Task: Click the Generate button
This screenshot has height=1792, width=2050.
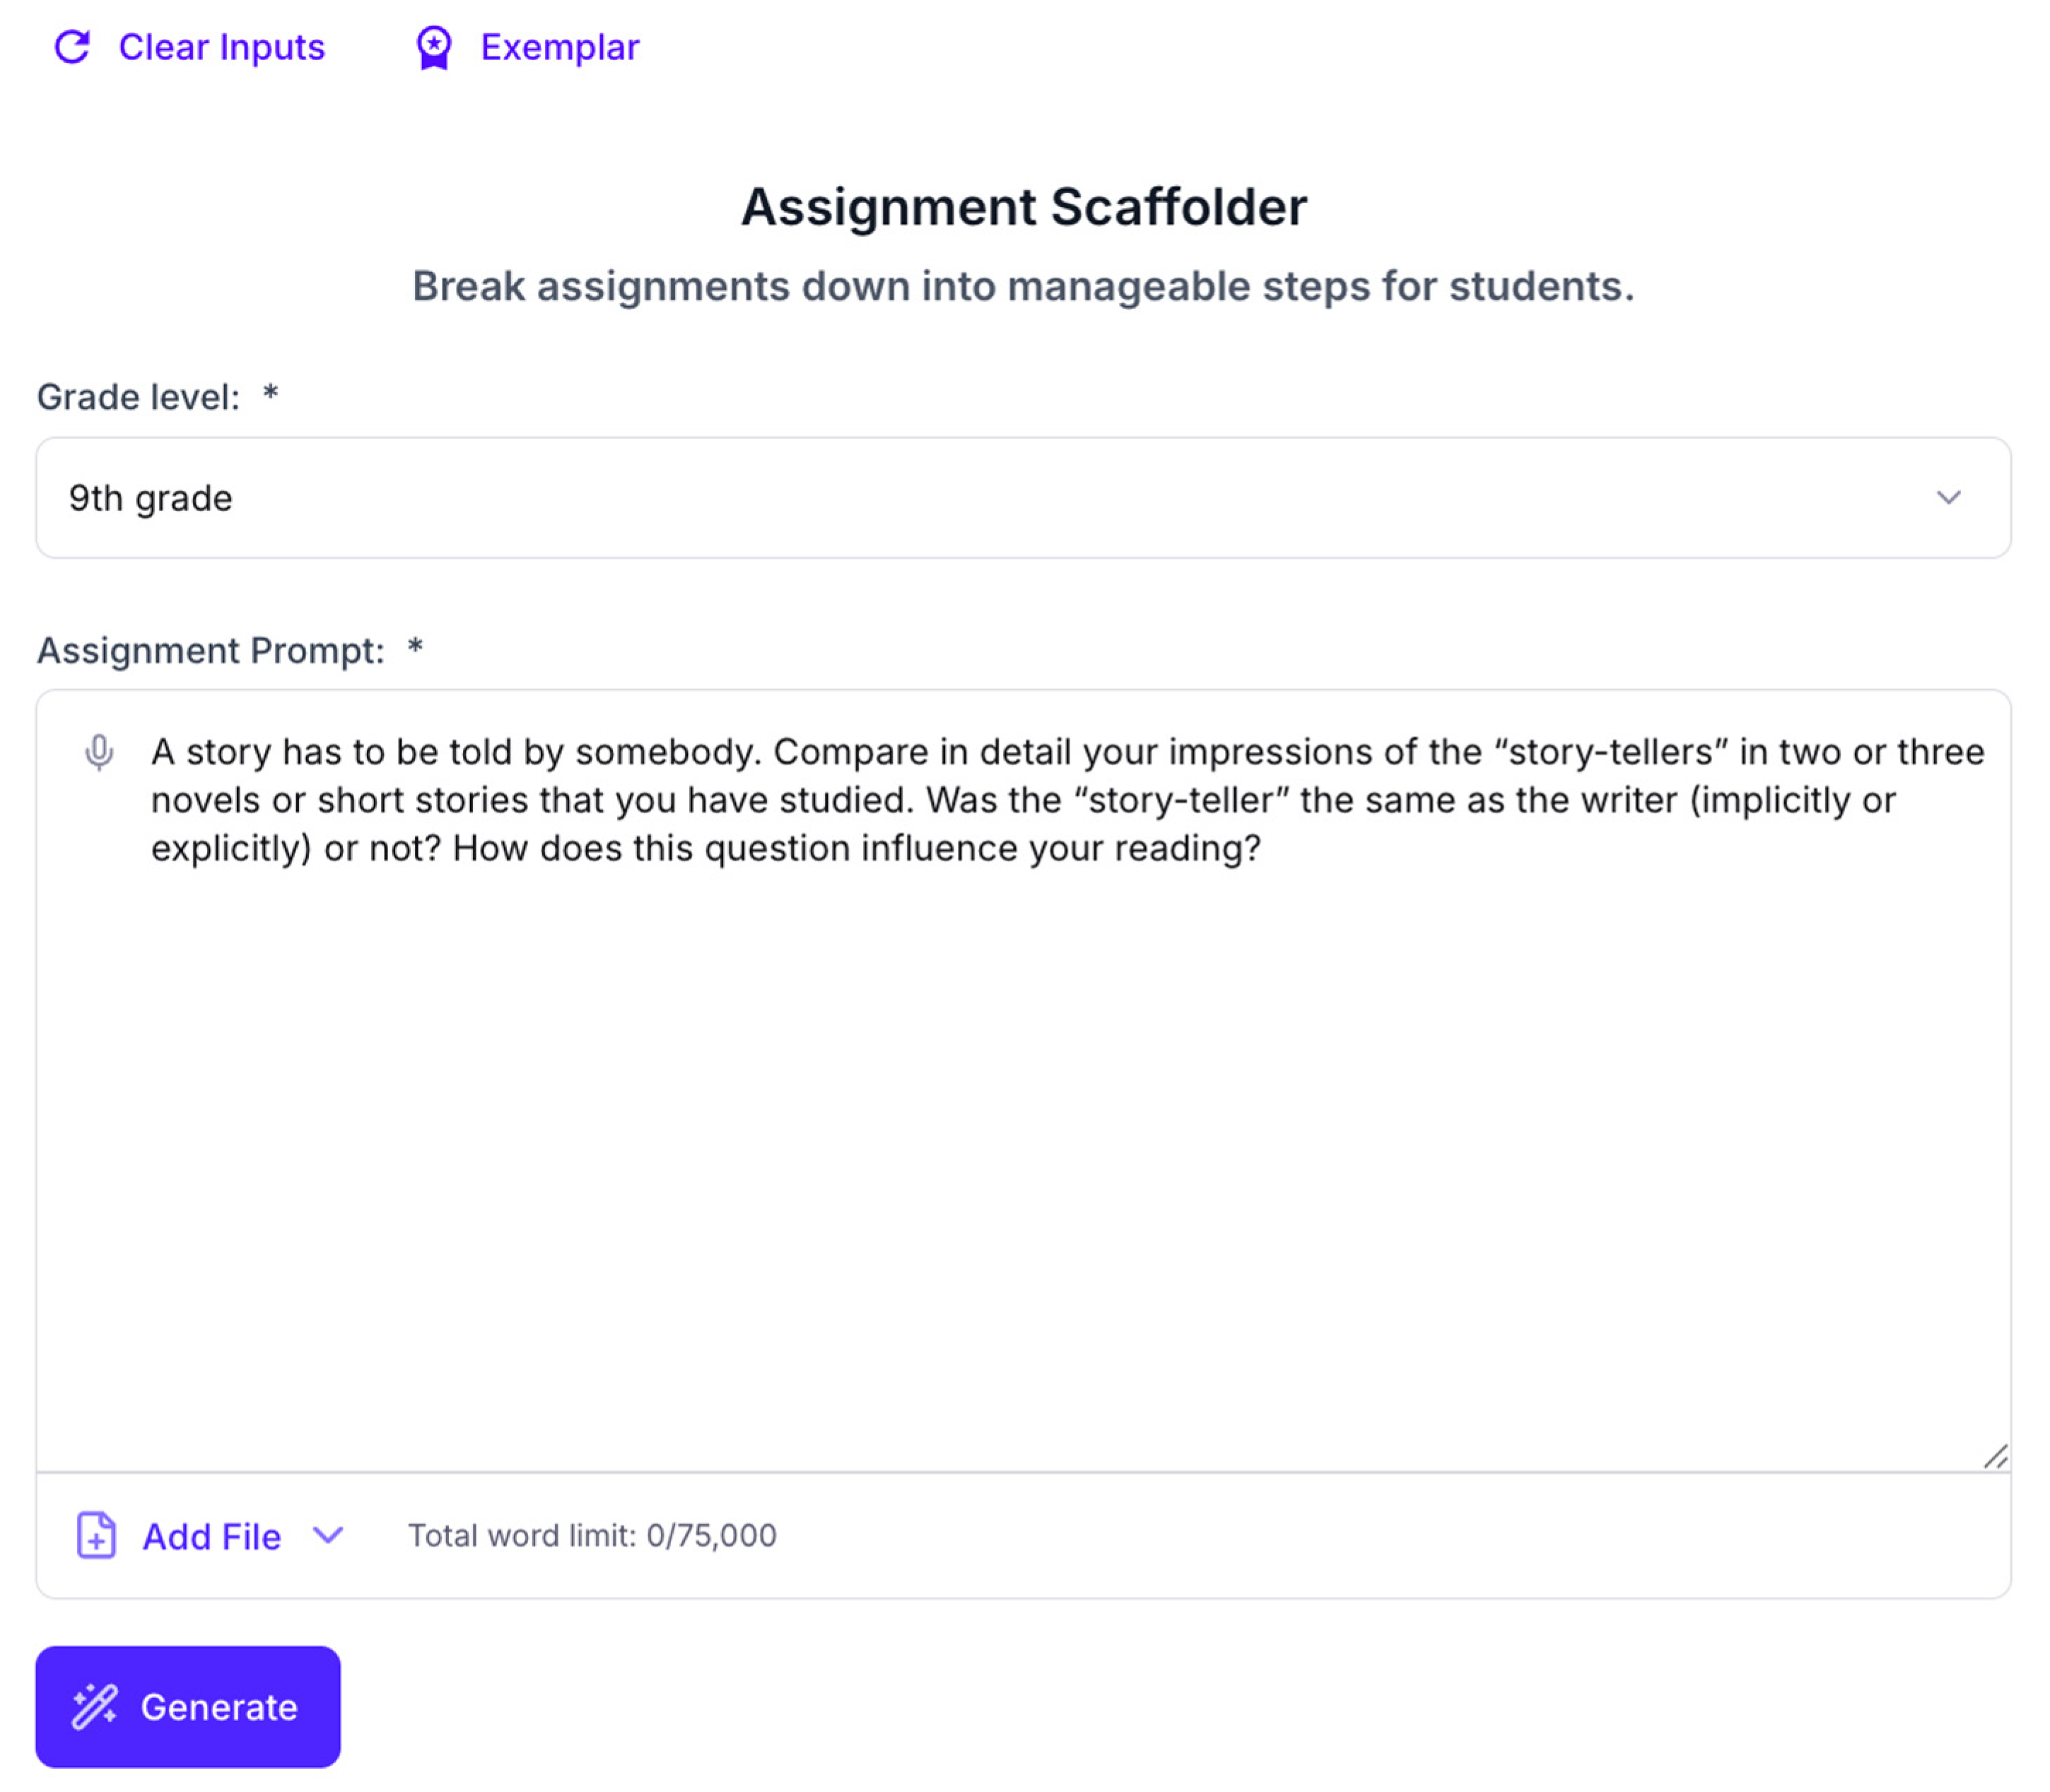Action: click(188, 1706)
